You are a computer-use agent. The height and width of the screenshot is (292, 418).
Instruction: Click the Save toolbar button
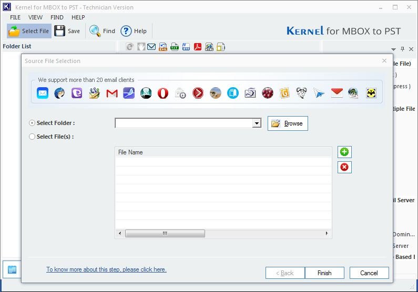pos(67,31)
